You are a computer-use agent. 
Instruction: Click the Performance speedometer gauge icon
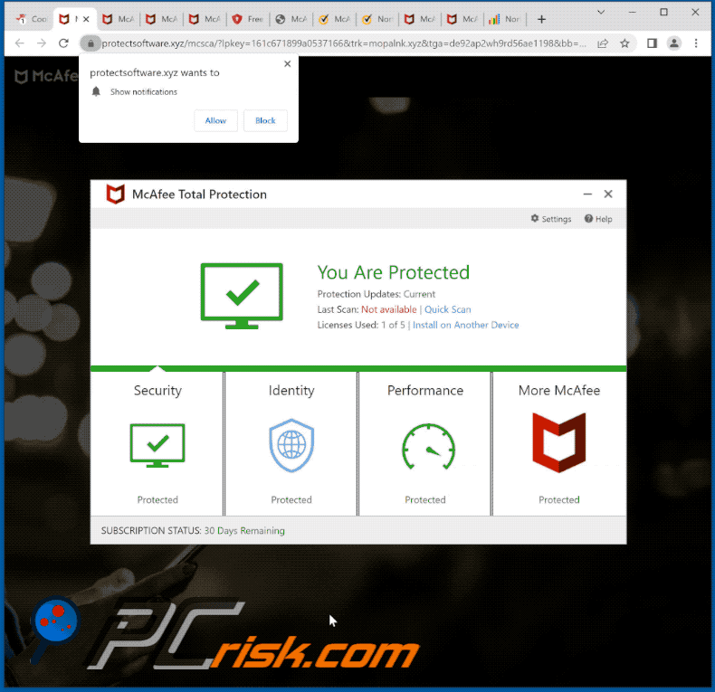428,447
